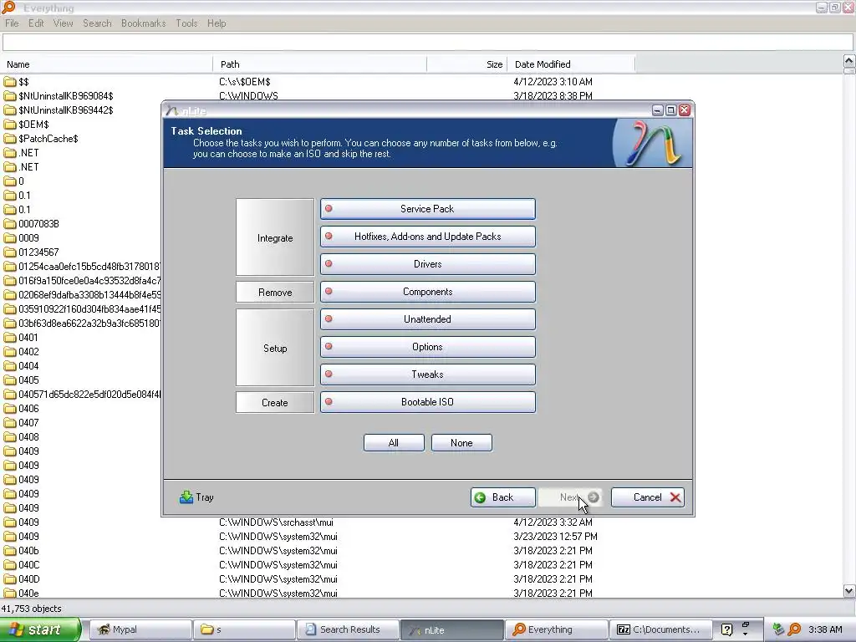Open the Windows start menu

[40, 629]
